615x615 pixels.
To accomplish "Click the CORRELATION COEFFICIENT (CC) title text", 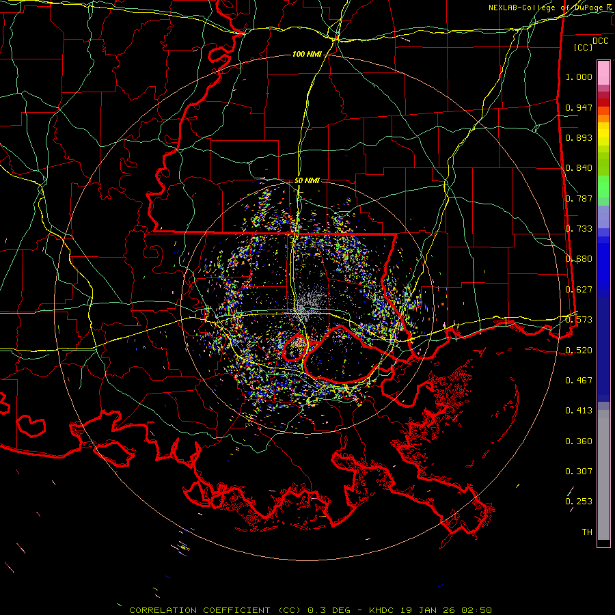I will coord(215,610).
